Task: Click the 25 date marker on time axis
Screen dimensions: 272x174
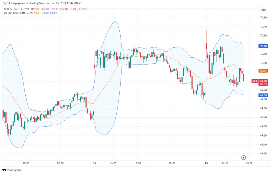Action: (x=206, y=163)
